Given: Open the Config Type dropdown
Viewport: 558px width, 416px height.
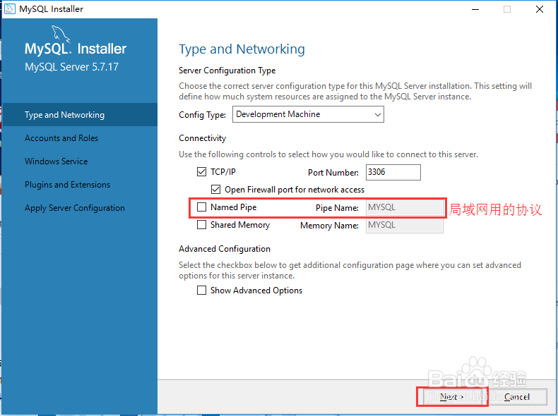Looking at the screenshot, I should click(308, 114).
